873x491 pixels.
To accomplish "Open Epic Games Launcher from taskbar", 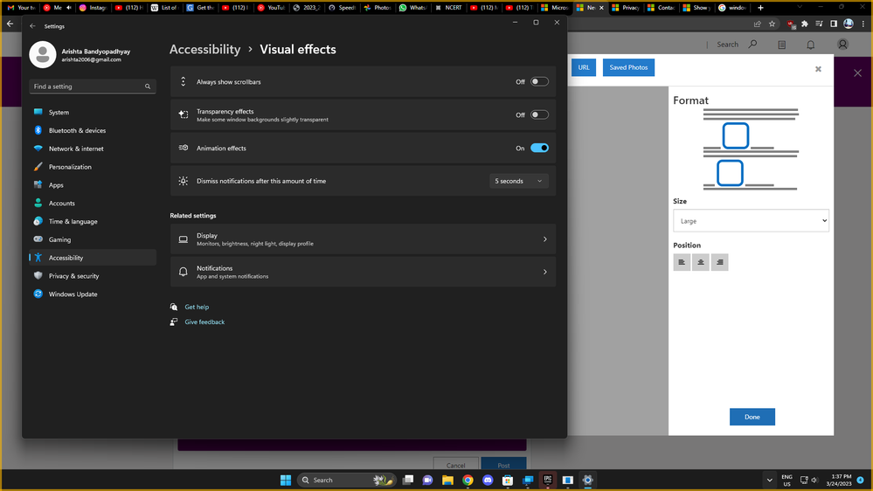I will (548, 480).
